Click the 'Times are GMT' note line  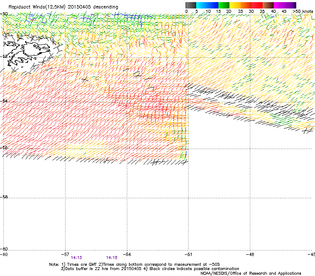(134, 265)
